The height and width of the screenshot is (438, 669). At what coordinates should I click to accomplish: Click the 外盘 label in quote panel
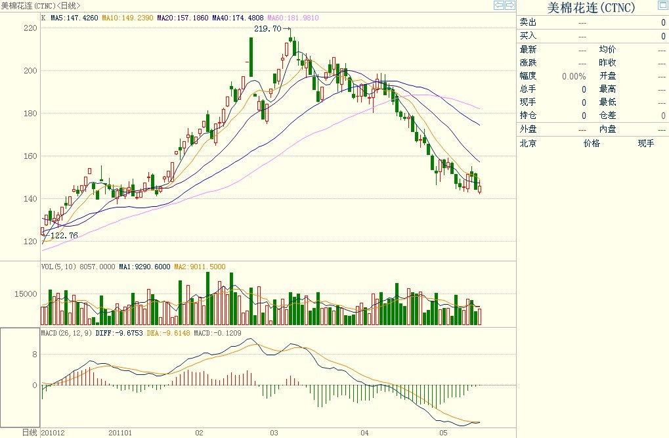(x=528, y=129)
